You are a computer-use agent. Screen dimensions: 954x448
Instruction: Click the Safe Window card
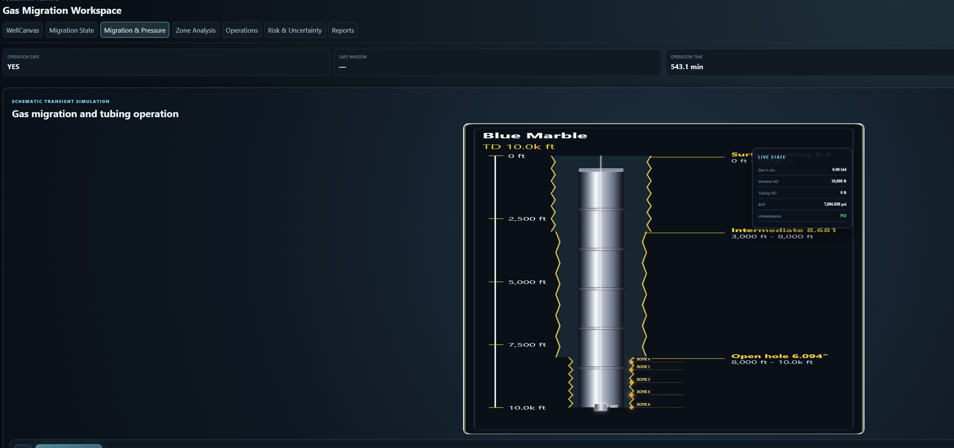click(x=498, y=62)
